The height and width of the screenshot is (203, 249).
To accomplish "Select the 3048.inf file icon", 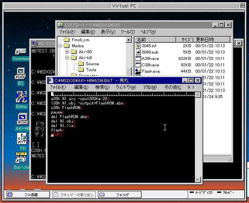I will [x=138, y=46].
